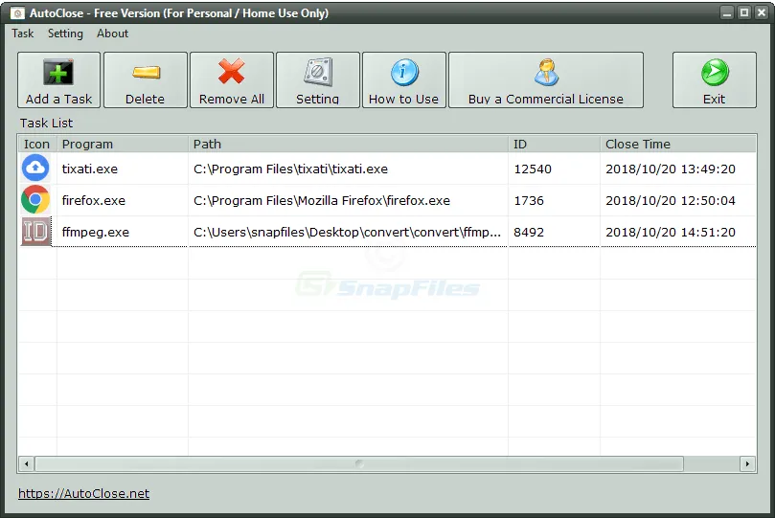Select the ffmpeg.exe program name

pyautogui.click(x=96, y=232)
